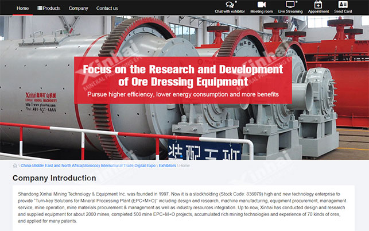This screenshot has height=231, width=369.
Task: Go to the Home menu tab
Action: coord(22,8)
